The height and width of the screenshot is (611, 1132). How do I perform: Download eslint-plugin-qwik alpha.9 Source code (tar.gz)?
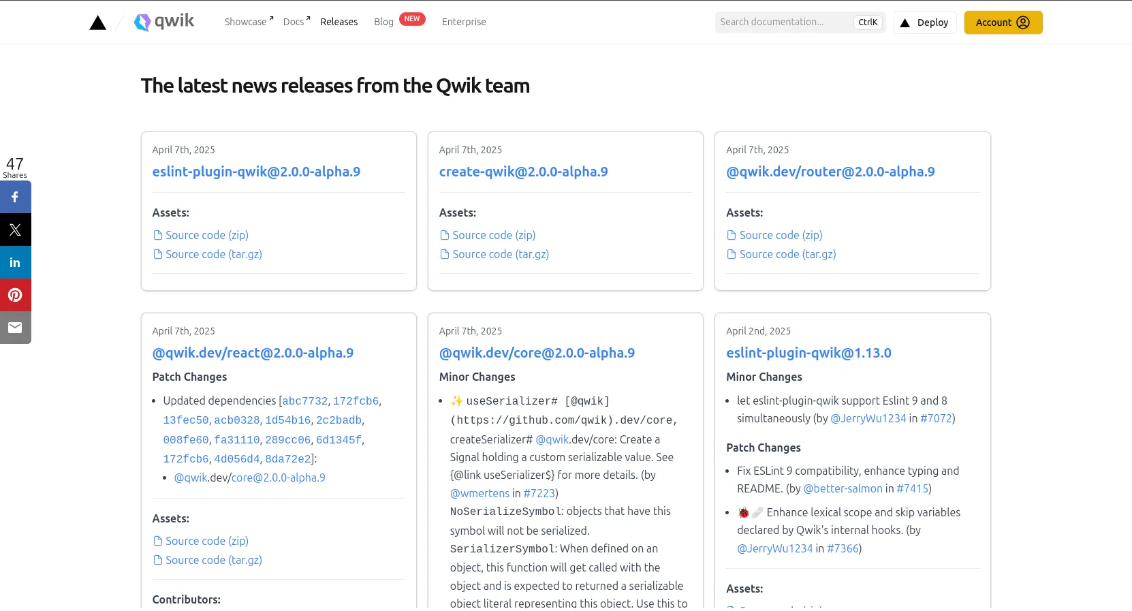[x=214, y=254]
